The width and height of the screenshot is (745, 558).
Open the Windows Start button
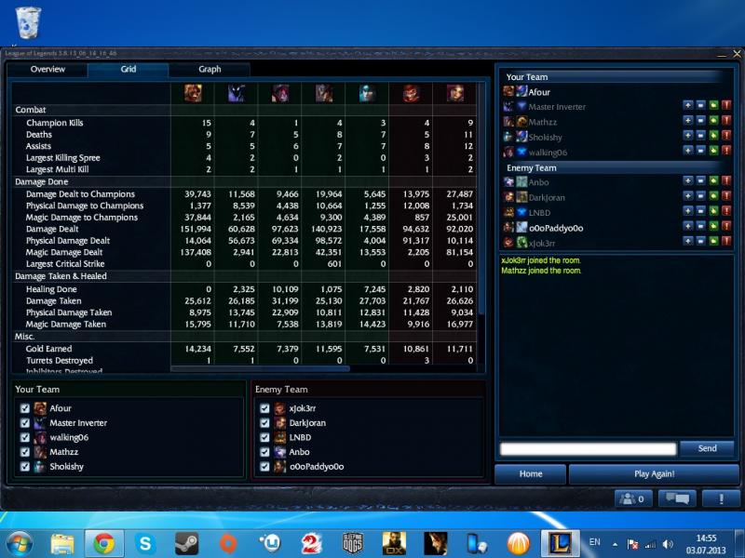click(x=18, y=544)
